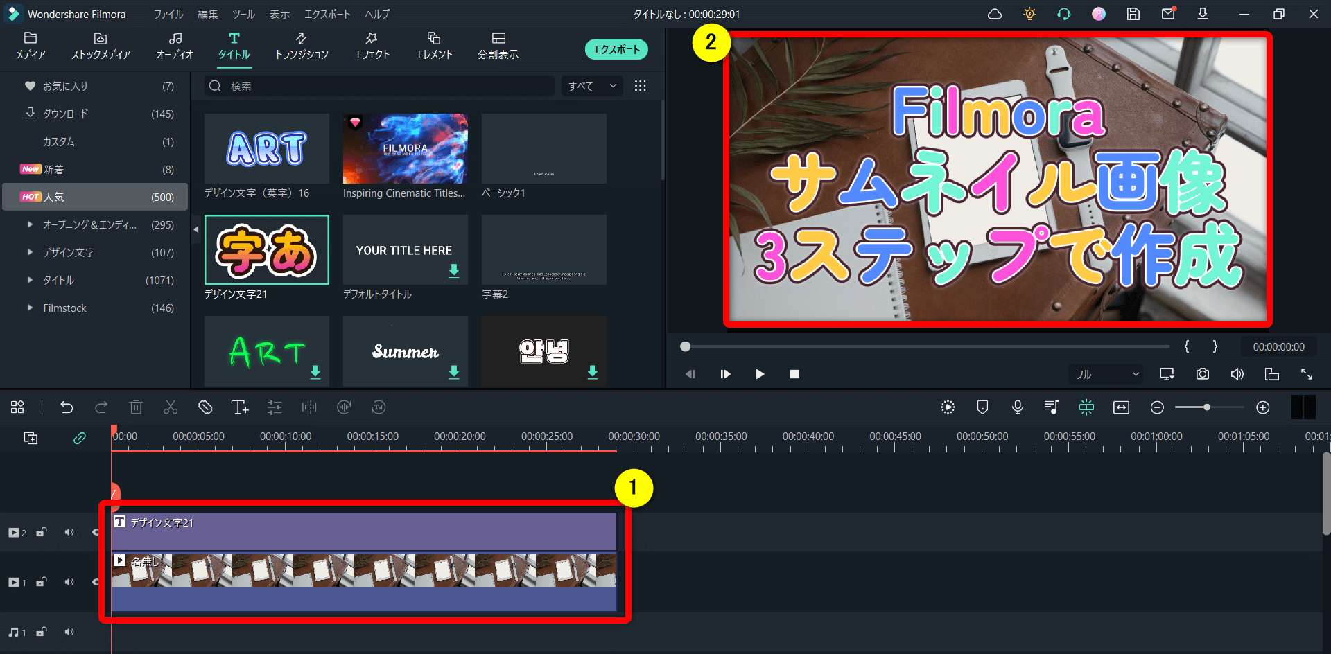Select the デザイン文字21 title thumbnail

coord(267,249)
